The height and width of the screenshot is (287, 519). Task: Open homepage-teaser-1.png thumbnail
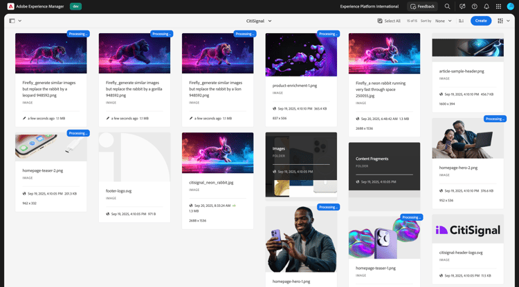[x=384, y=237]
